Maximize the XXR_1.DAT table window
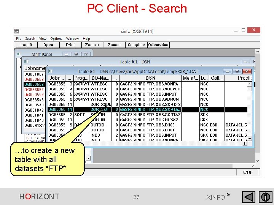This screenshot has width=274, height=205. [237, 71]
